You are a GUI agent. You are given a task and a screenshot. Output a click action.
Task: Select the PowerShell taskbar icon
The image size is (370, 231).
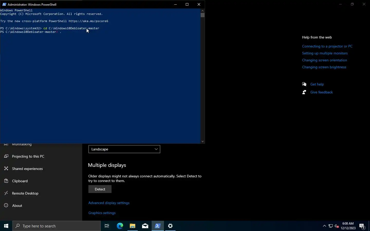pos(158,226)
